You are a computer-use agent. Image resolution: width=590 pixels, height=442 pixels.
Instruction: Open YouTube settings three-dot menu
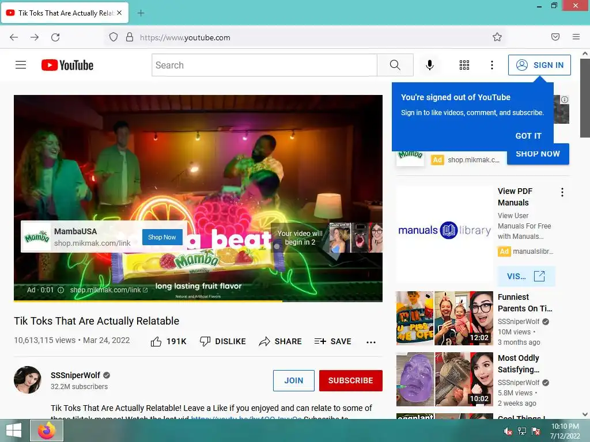click(x=492, y=65)
